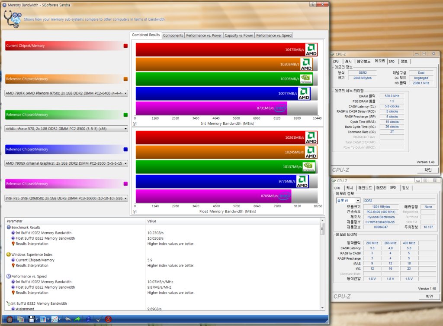This screenshot has width=443, height=326.
Task: Click the blue reference chipset color swatch
Action: (x=125, y=150)
